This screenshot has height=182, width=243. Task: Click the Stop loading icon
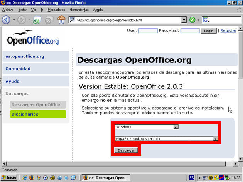pos(49,20)
